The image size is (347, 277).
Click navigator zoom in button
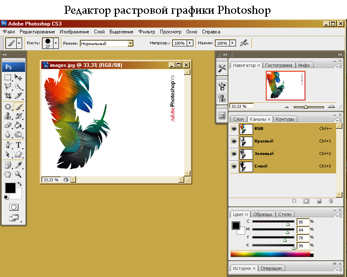331,107
